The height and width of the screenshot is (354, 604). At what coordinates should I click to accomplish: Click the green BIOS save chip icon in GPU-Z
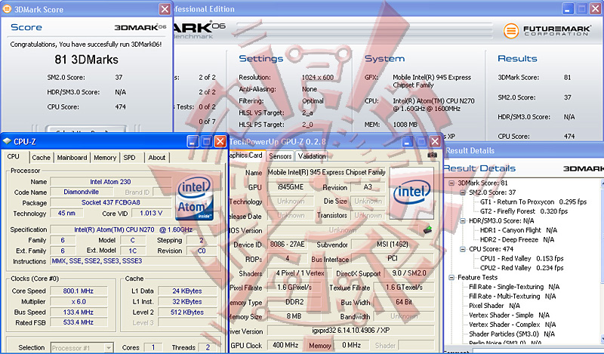click(x=427, y=230)
